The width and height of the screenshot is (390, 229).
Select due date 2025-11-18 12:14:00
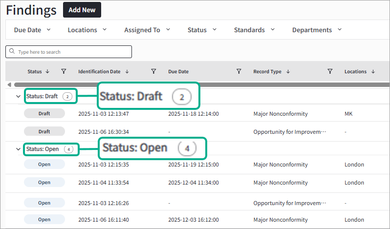click(194, 114)
